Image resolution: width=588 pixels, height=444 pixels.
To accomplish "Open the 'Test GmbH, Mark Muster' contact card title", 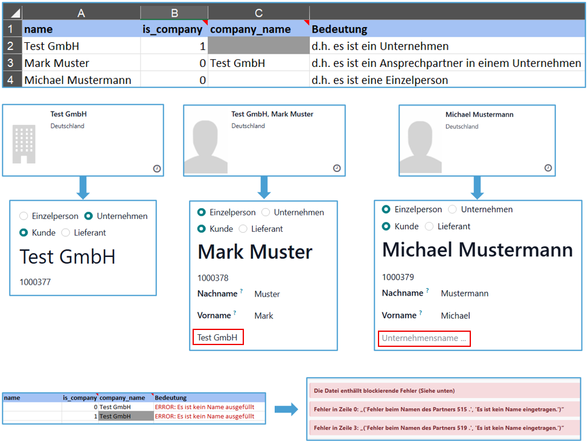I will (272, 114).
